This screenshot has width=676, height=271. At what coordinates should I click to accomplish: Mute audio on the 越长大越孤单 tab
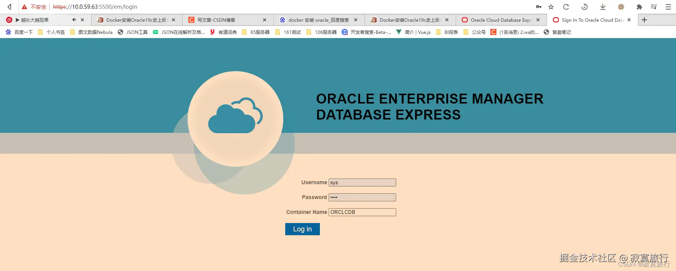coord(74,20)
